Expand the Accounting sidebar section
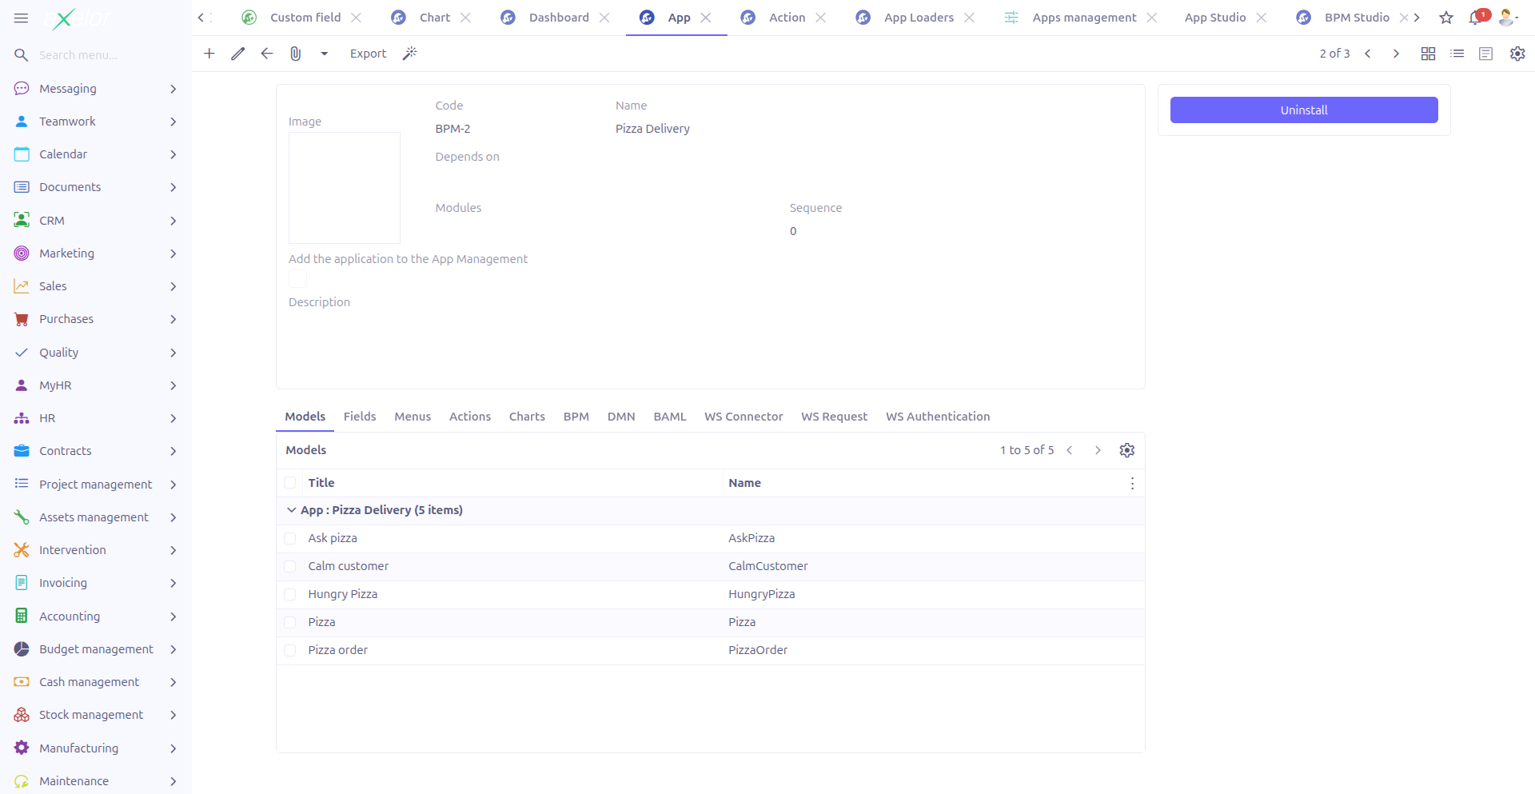 [x=173, y=616]
